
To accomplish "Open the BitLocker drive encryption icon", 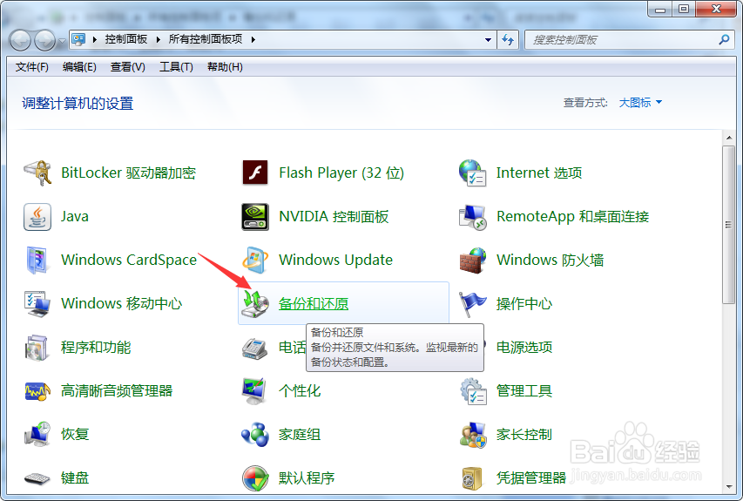I will pyautogui.click(x=37, y=173).
